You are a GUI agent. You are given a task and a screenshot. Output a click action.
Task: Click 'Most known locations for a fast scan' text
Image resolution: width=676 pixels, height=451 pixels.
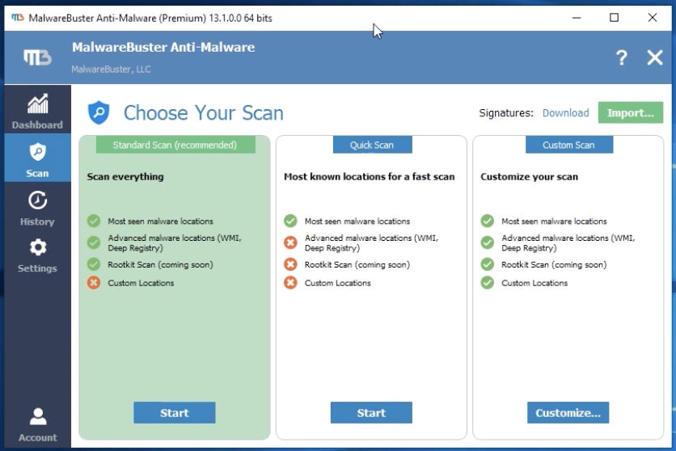pyautogui.click(x=369, y=177)
